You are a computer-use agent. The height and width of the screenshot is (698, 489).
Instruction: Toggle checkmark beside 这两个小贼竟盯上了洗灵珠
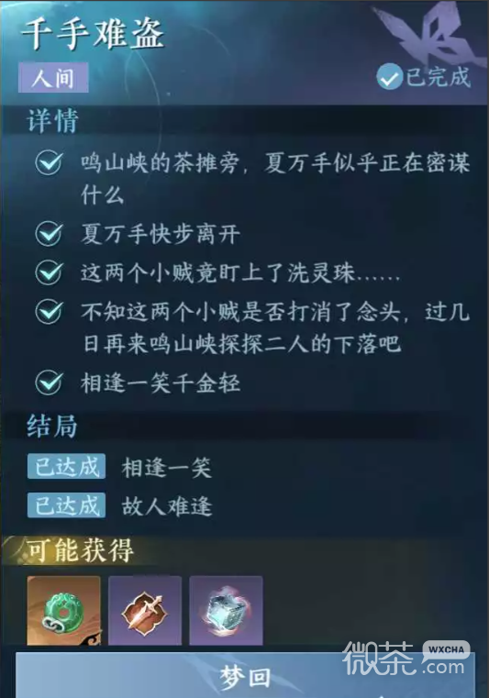[49, 272]
